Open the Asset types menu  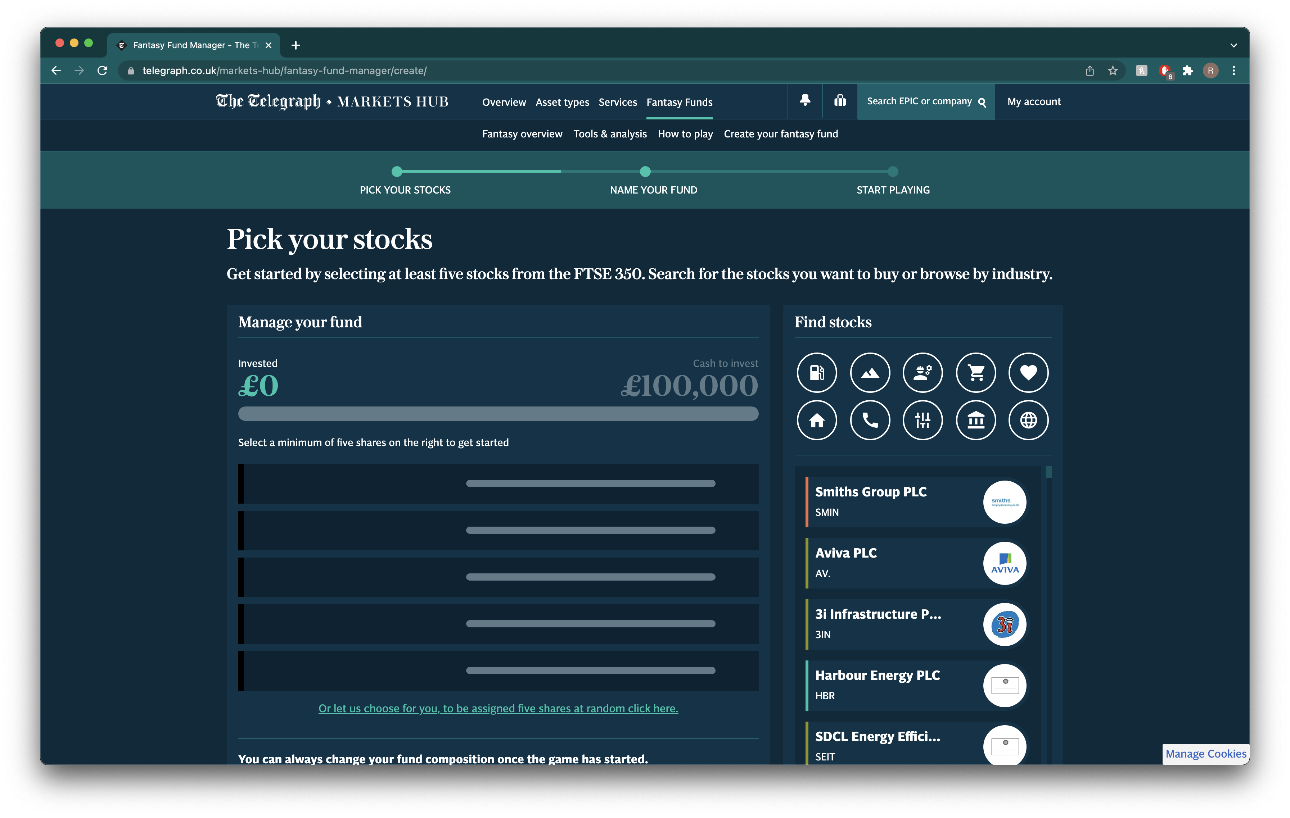pos(562,102)
